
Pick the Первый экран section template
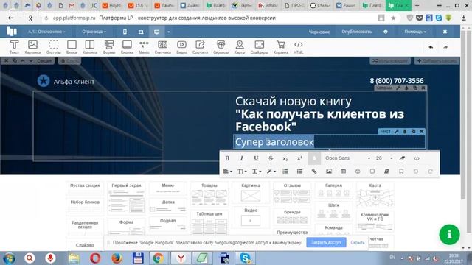(126, 197)
